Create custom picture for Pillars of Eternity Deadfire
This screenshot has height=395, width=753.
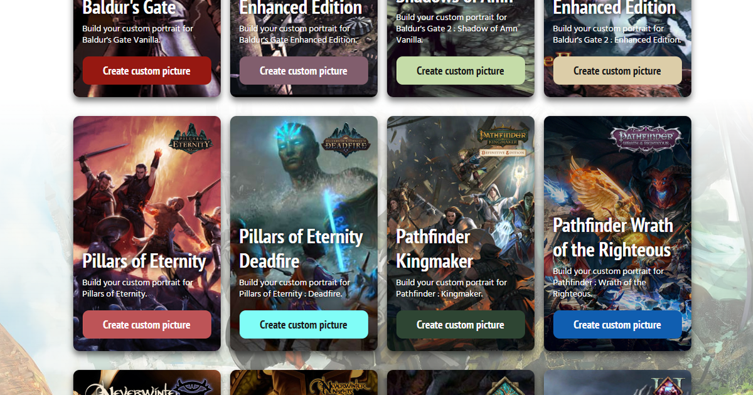pos(304,325)
